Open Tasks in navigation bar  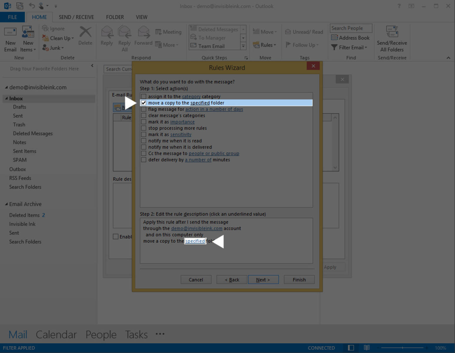136,334
